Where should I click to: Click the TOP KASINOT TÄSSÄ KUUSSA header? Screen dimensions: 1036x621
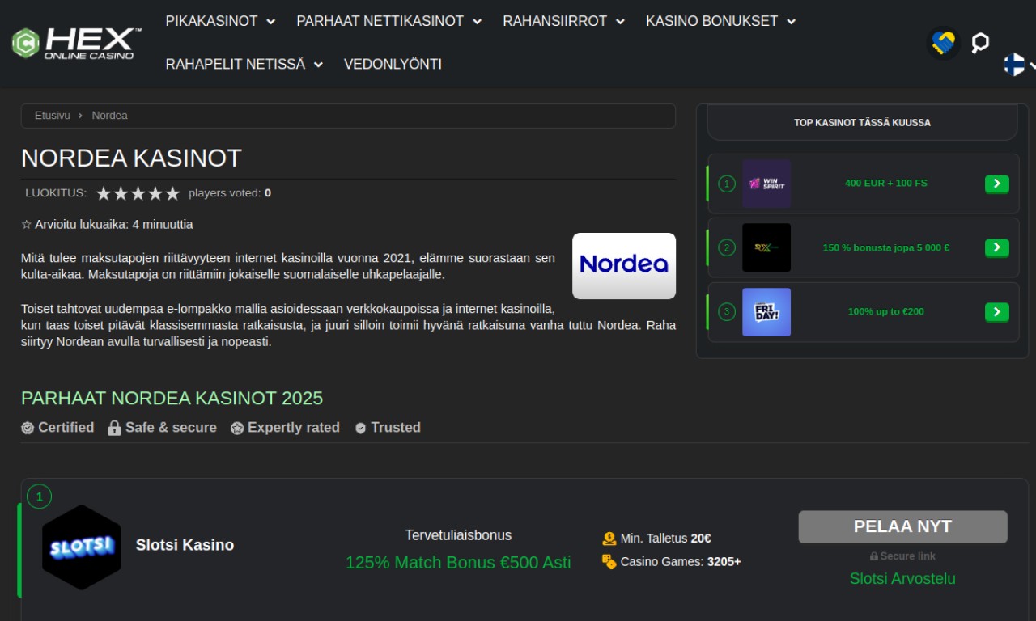pos(862,123)
